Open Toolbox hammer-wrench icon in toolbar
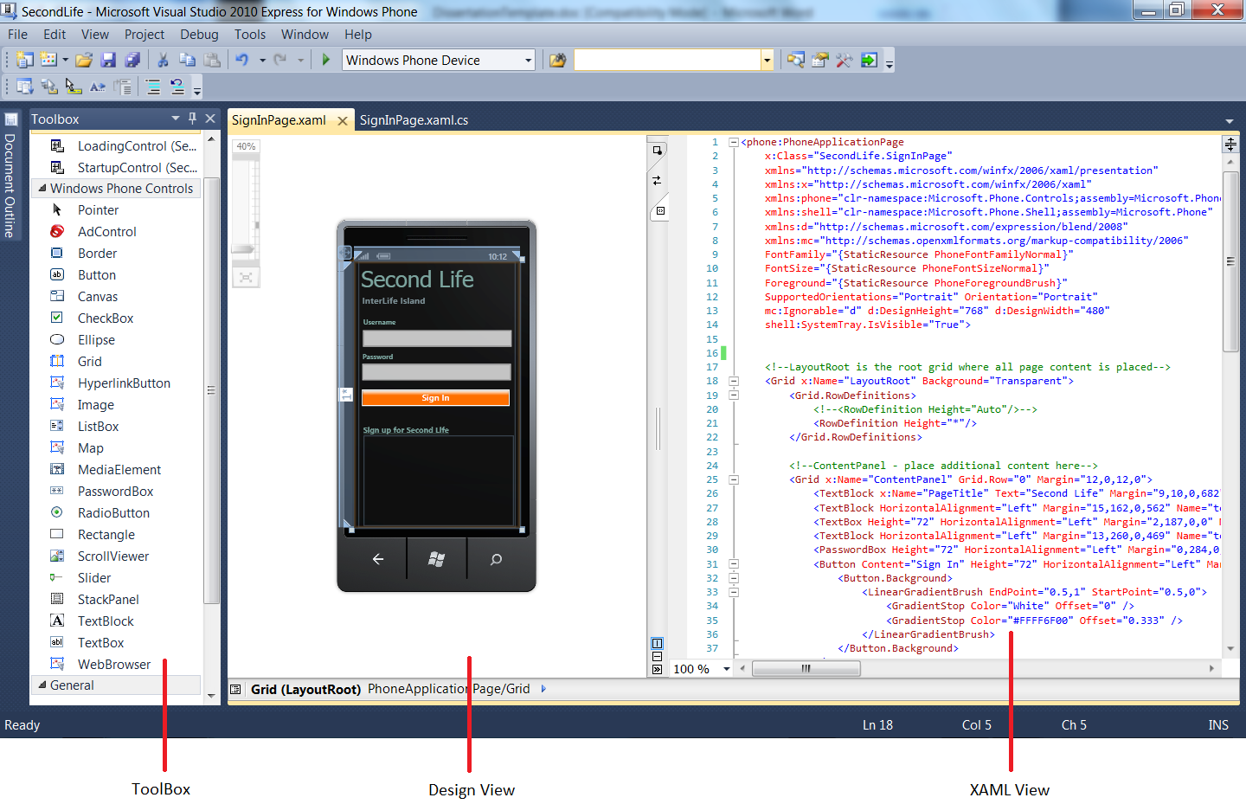Screen dimensions: 1246x804 tap(845, 60)
